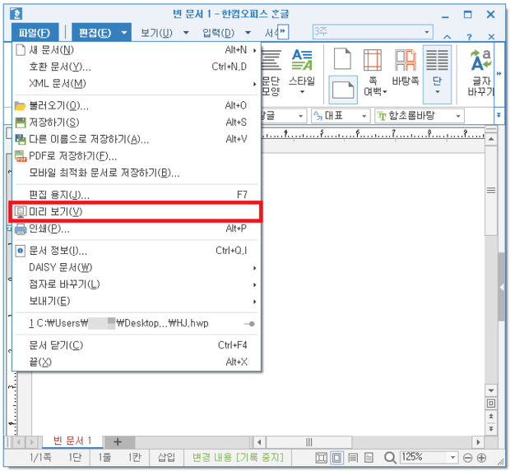
Task: Open the 단 columns button
Action: pos(437,74)
